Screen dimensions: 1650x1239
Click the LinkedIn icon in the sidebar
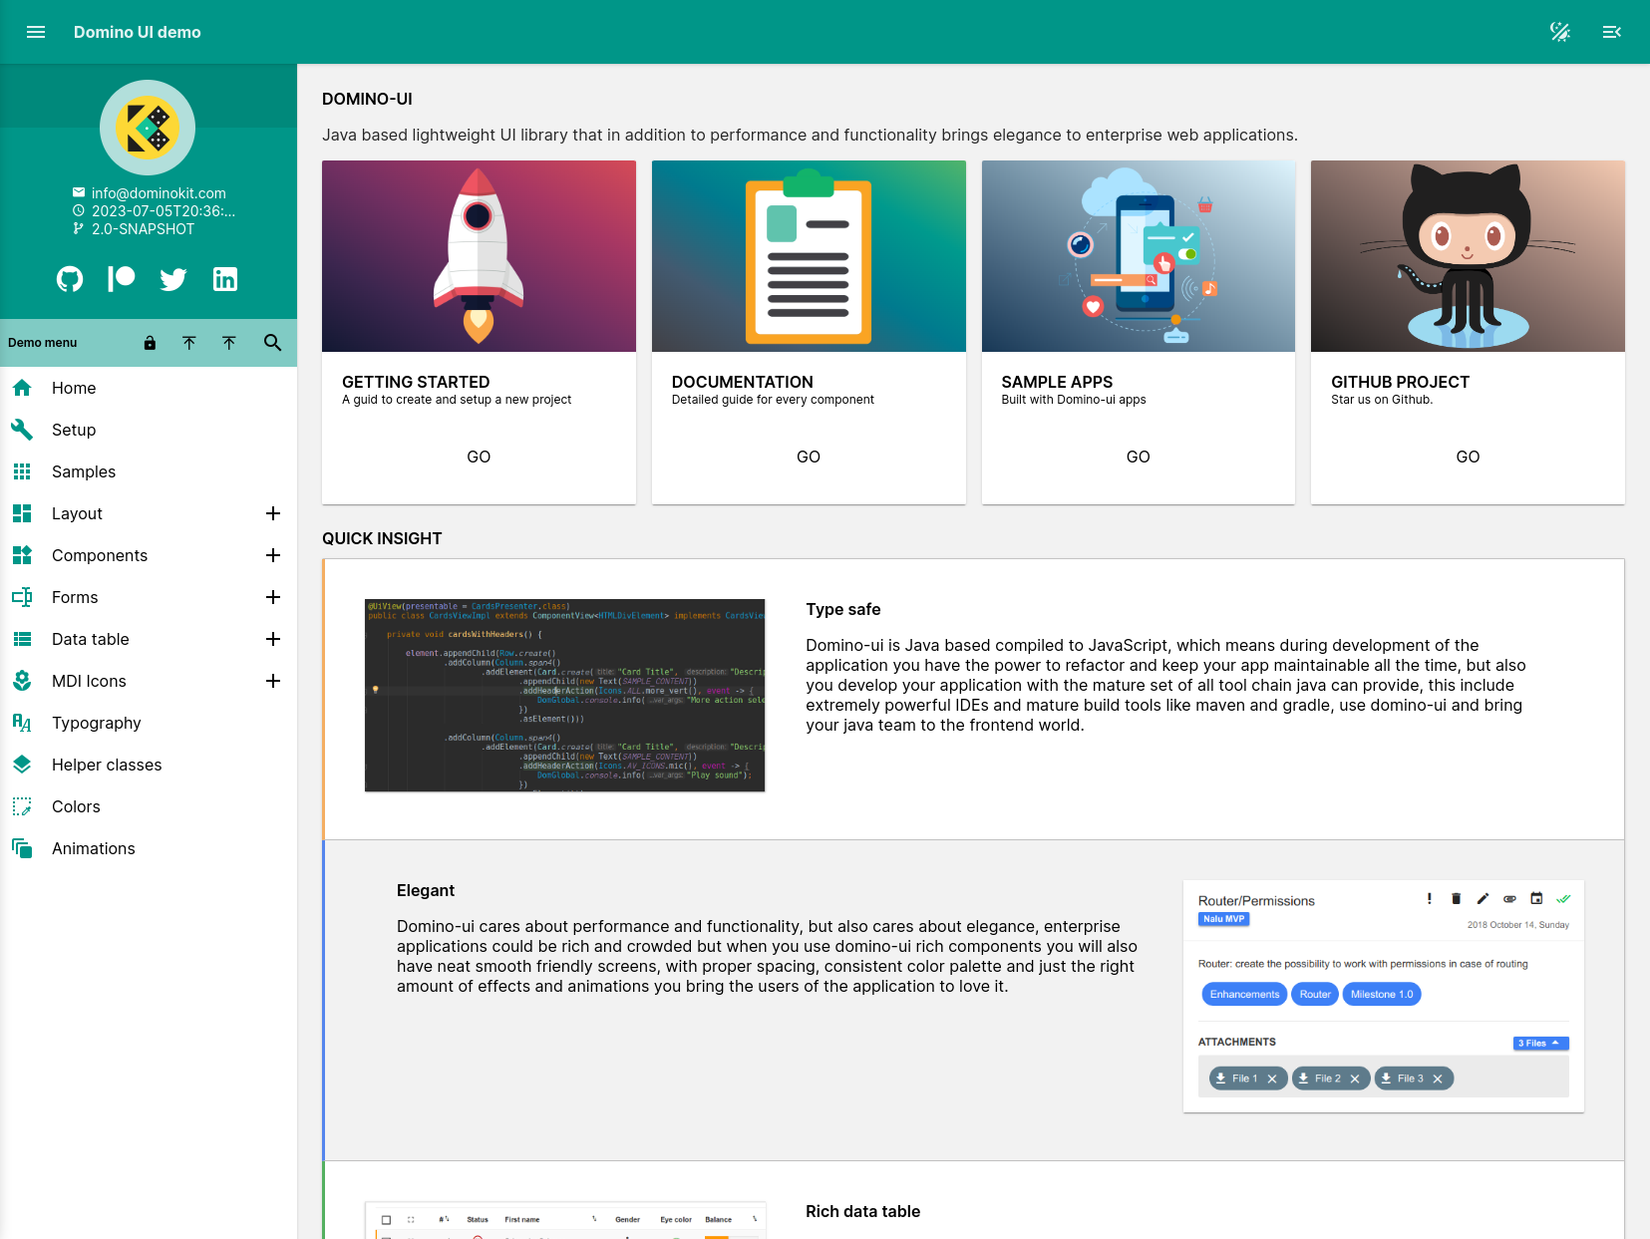click(225, 279)
